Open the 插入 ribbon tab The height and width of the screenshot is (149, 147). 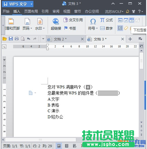17,11
